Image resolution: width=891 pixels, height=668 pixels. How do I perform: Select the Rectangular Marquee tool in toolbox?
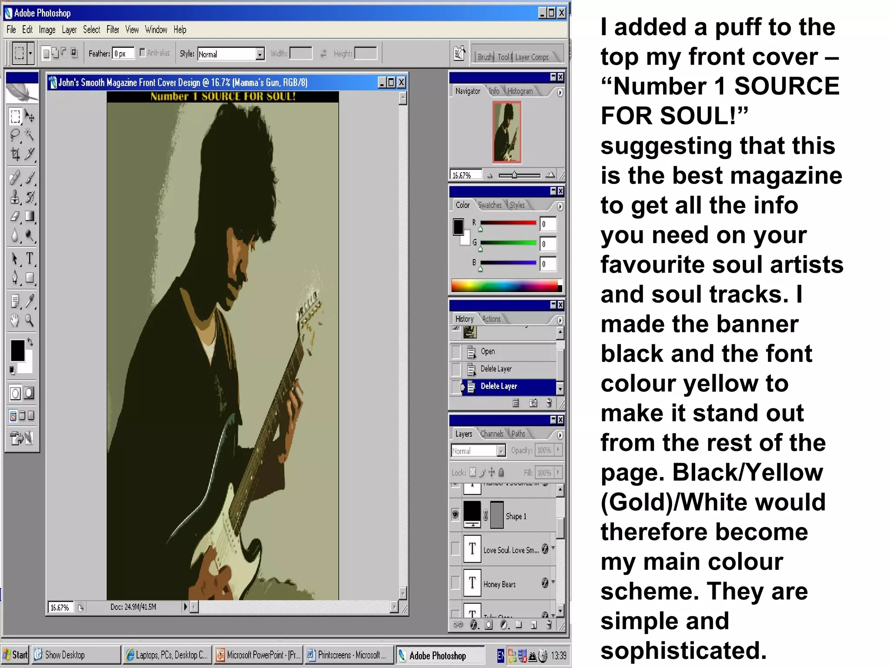[x=15, y=117]
